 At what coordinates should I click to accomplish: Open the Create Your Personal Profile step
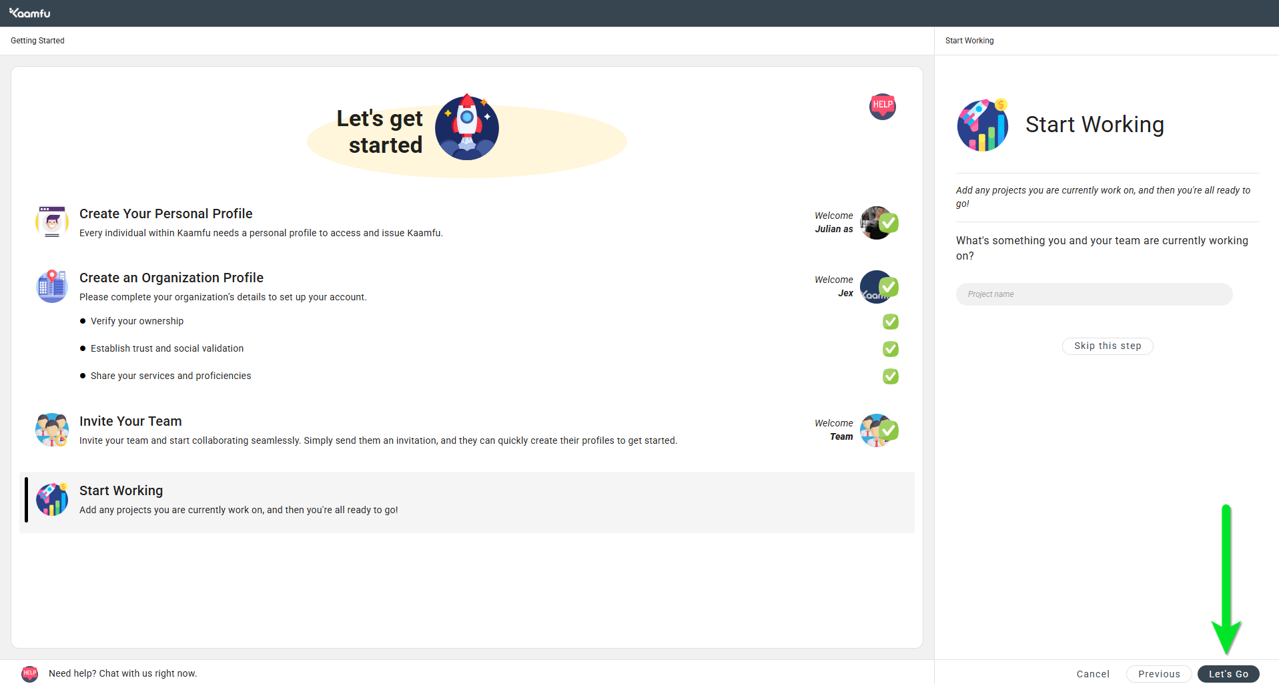point(166,214)
